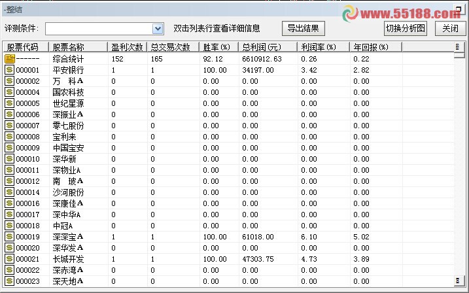Click the profit value 61018.00

258,237
